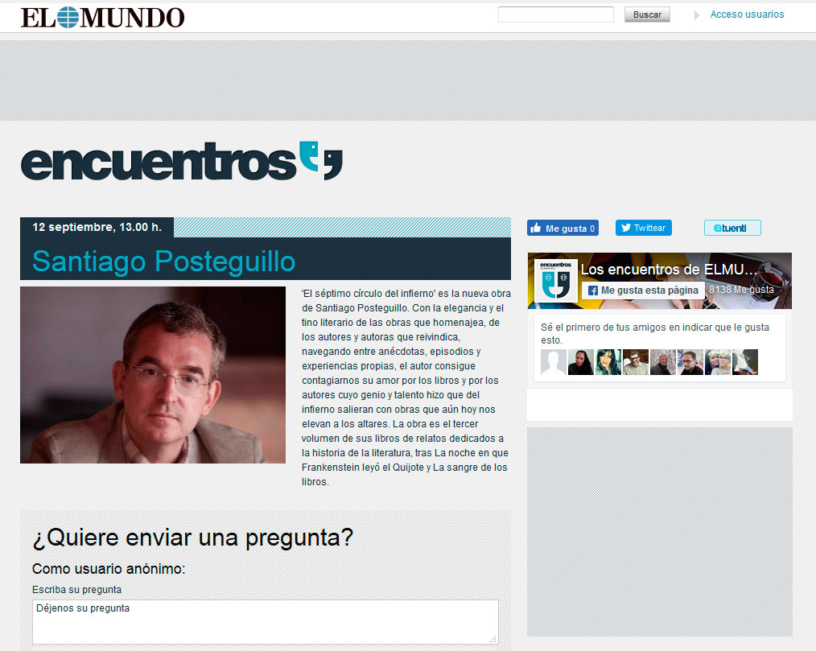The image size is (816, 651).
Task: Click the '12 septiembre, 13.00 h.' date label
Action: (97, 228)
